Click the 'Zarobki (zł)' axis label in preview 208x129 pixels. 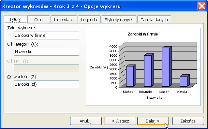tap(99, 67)
